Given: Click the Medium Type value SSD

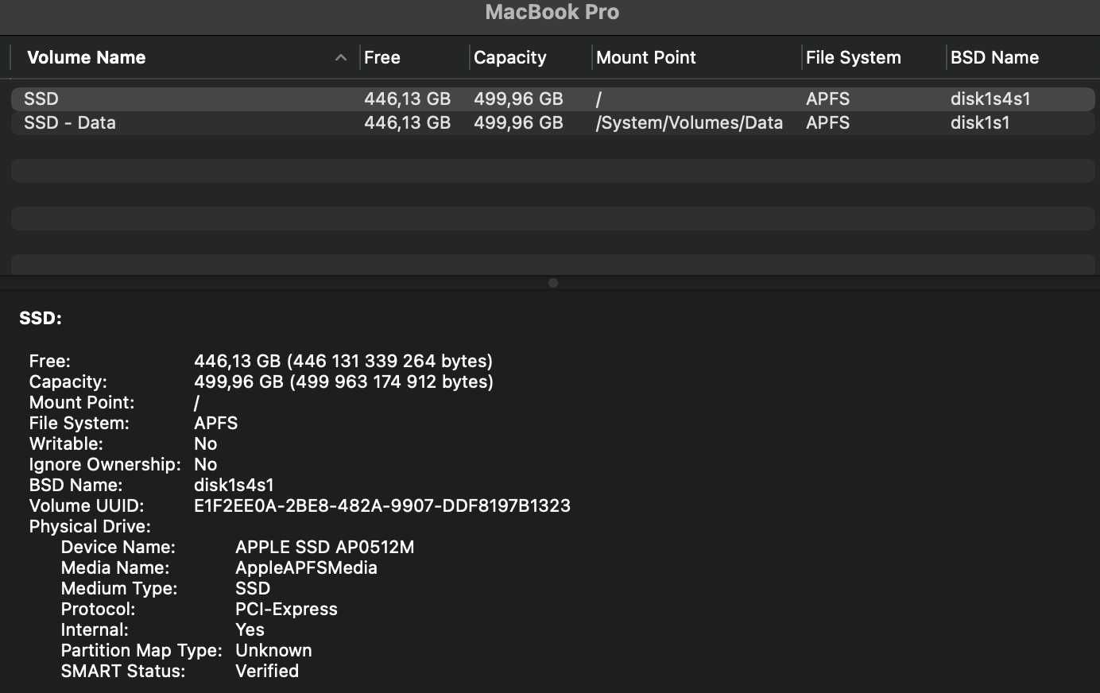Looking at the screenshot, I should 253,588.
